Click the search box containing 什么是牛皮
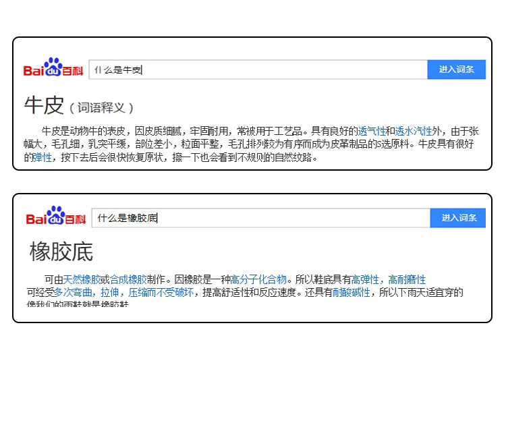506x421 pixels. pos(258,69)
